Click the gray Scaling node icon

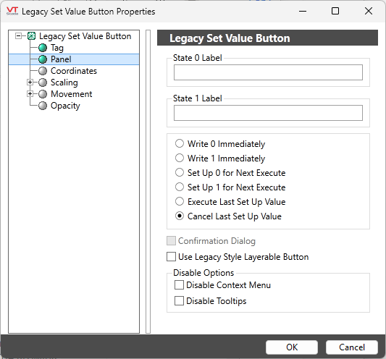43,83
